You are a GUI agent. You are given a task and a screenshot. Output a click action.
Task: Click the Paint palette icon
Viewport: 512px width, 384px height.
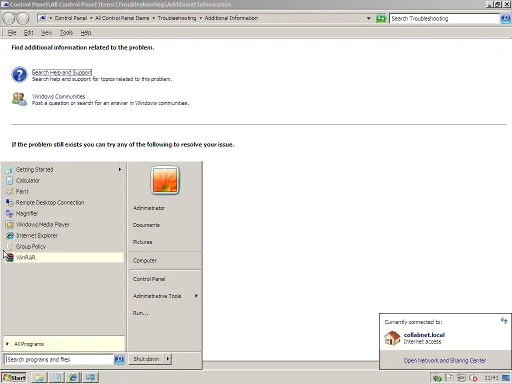tap(9, 191)
